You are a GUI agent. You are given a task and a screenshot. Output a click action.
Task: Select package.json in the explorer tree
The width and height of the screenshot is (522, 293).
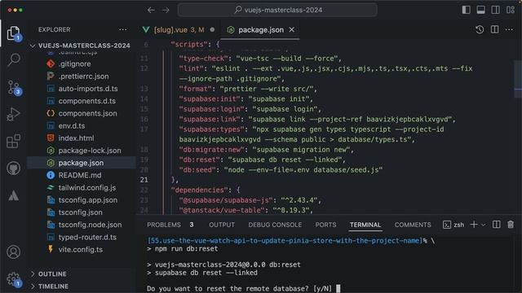(82, 163)
